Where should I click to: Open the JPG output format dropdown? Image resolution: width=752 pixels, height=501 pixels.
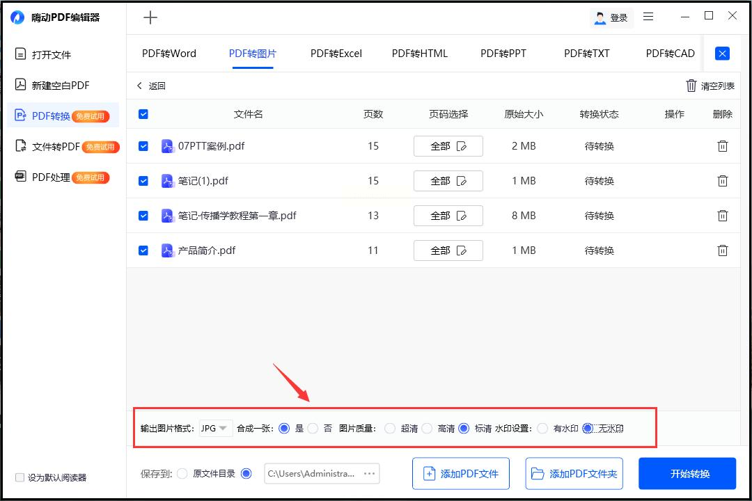point(215,429)
